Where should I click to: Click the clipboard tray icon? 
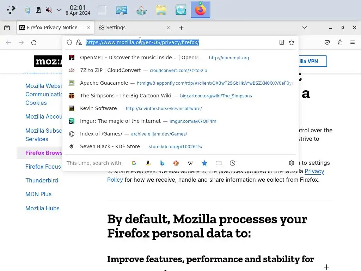pos(38,10)
